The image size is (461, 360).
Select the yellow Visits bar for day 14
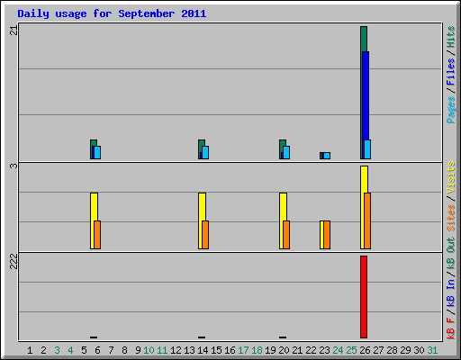pyautogui.click(x=202, y=207)
